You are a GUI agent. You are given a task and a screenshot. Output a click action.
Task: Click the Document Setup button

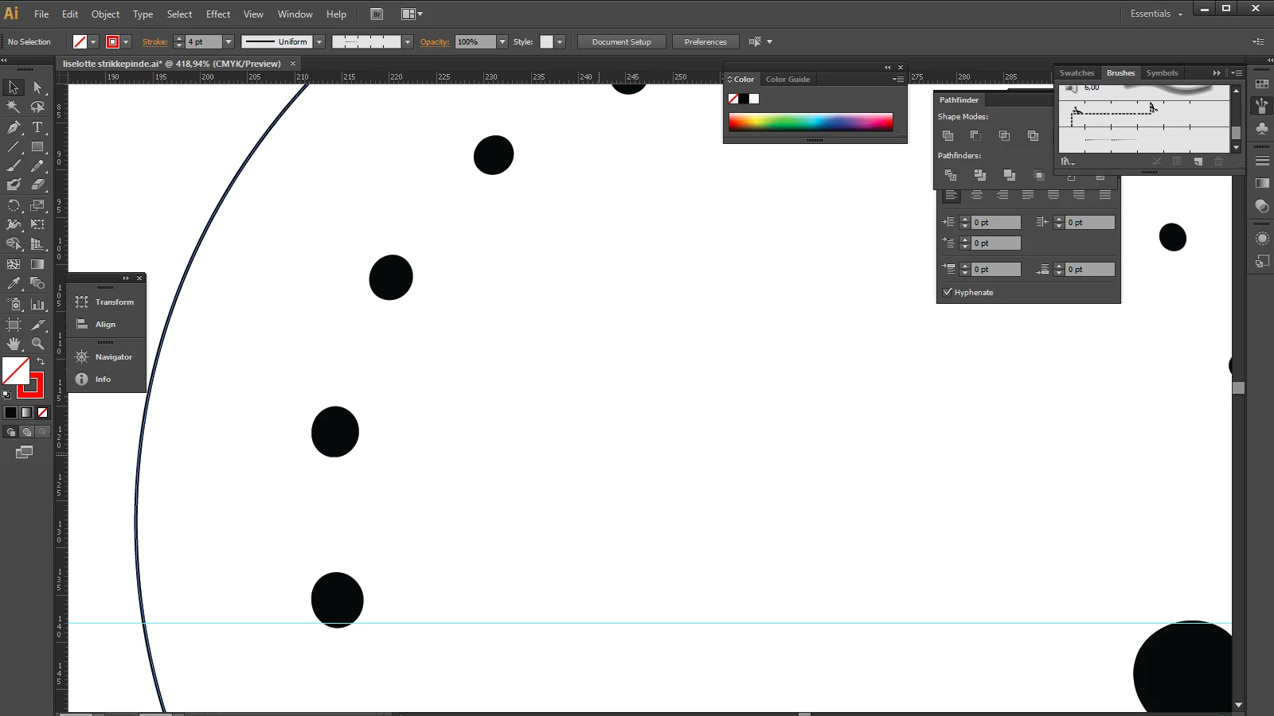click(x=621, y=41)
